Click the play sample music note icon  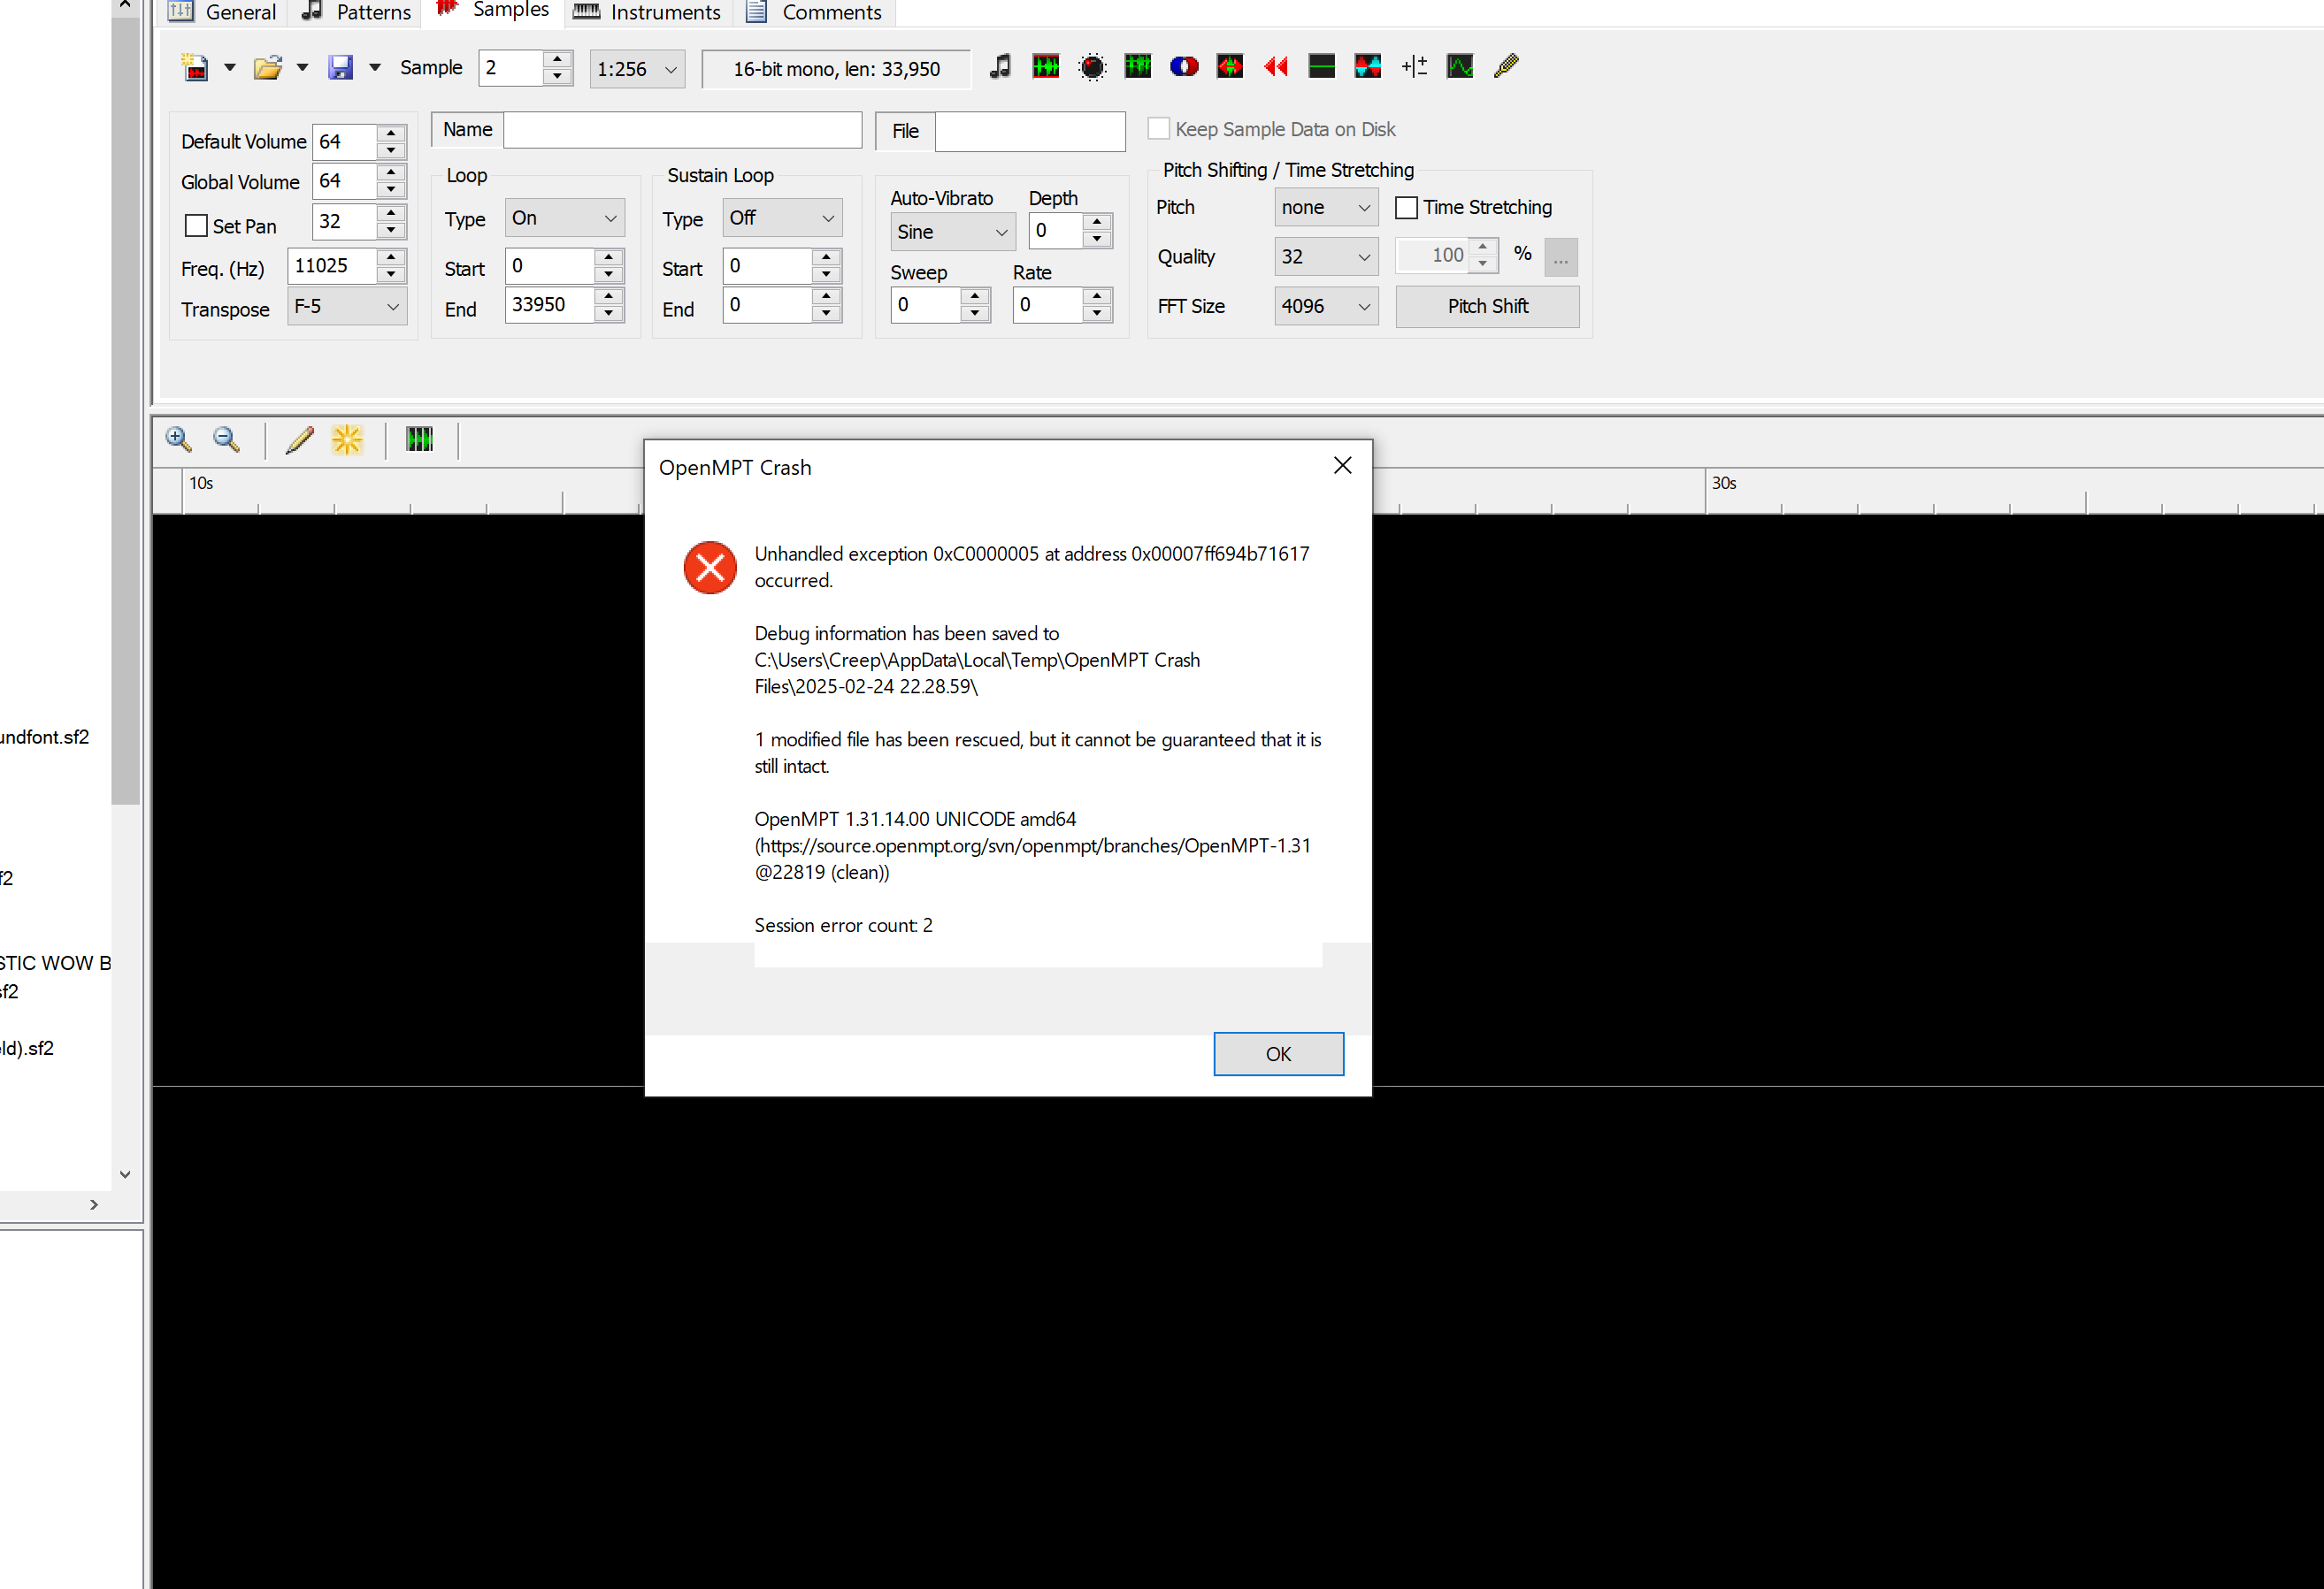999,67
